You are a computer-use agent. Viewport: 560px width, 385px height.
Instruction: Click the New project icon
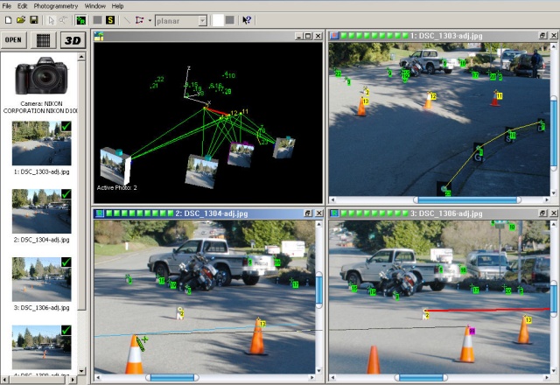point(8,19)
